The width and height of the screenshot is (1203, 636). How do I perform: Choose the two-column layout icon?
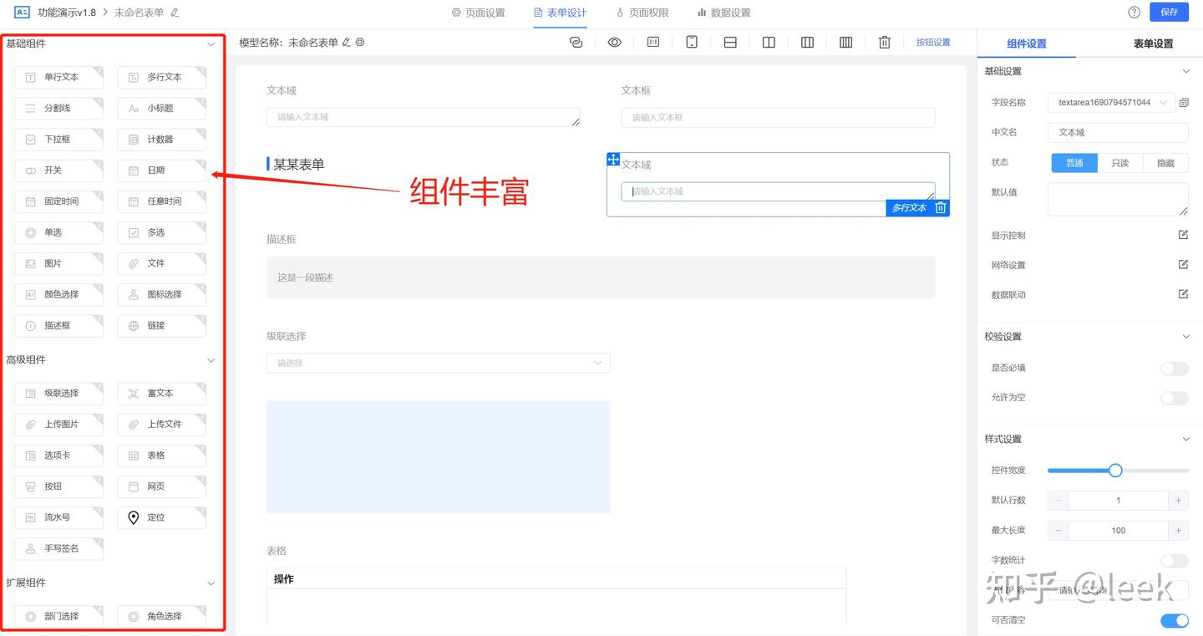pyautogui.click(x=768, y=42)
